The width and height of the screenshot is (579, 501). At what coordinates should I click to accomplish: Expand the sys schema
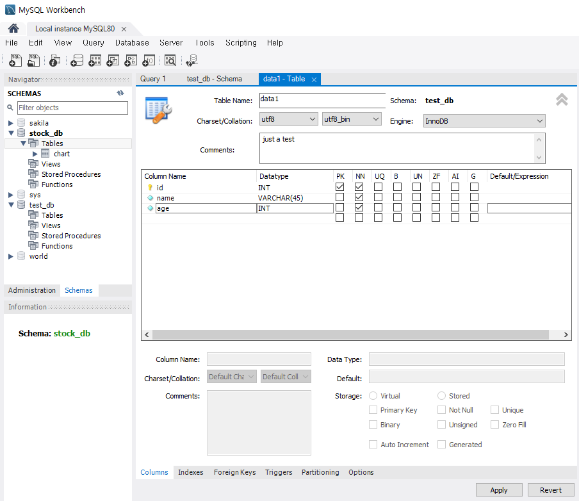pyautogui.click(x=11, y=195)
